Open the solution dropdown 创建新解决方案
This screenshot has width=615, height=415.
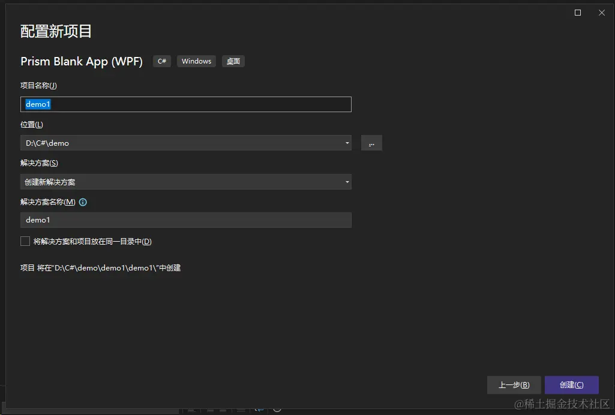click(x=185, y=182)
